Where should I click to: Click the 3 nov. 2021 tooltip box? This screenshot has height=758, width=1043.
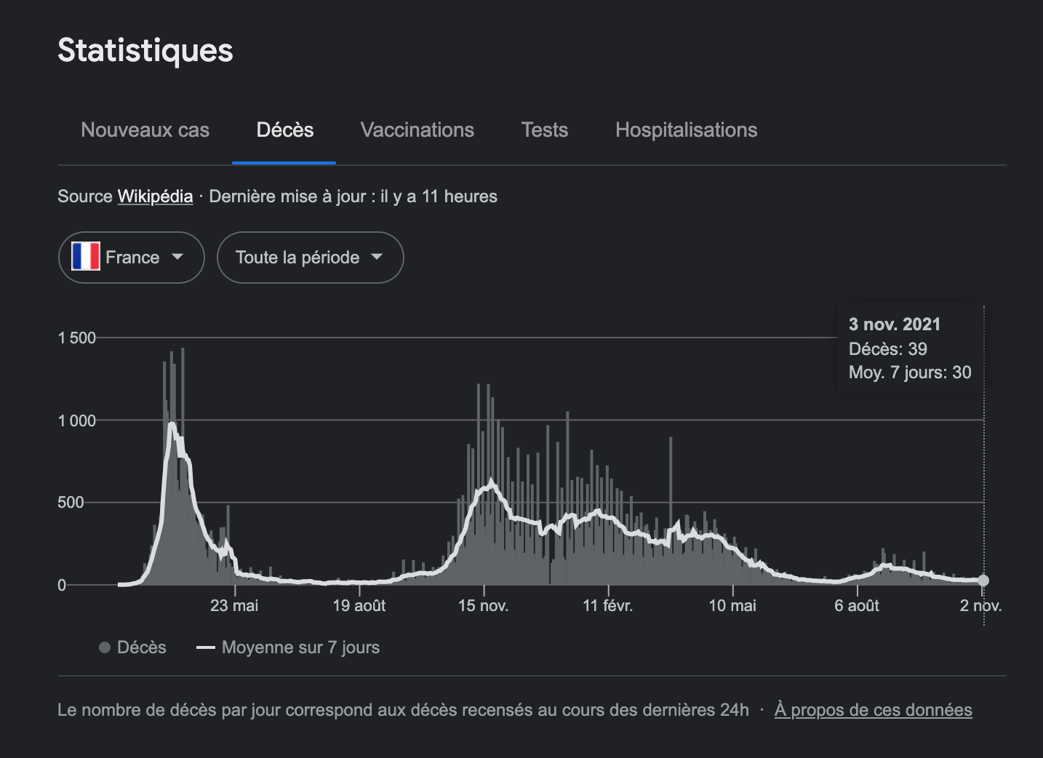pos(909,348)
